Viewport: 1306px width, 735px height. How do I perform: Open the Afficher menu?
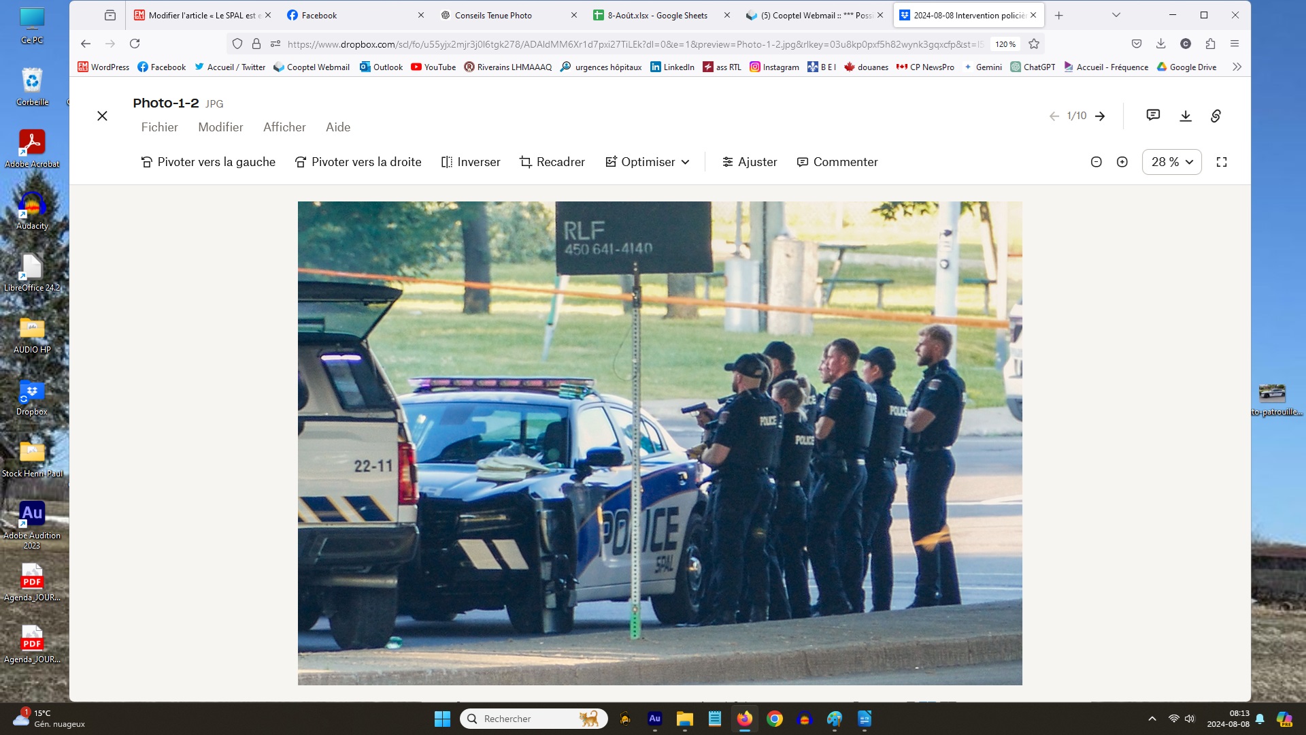tap(284, 127)
